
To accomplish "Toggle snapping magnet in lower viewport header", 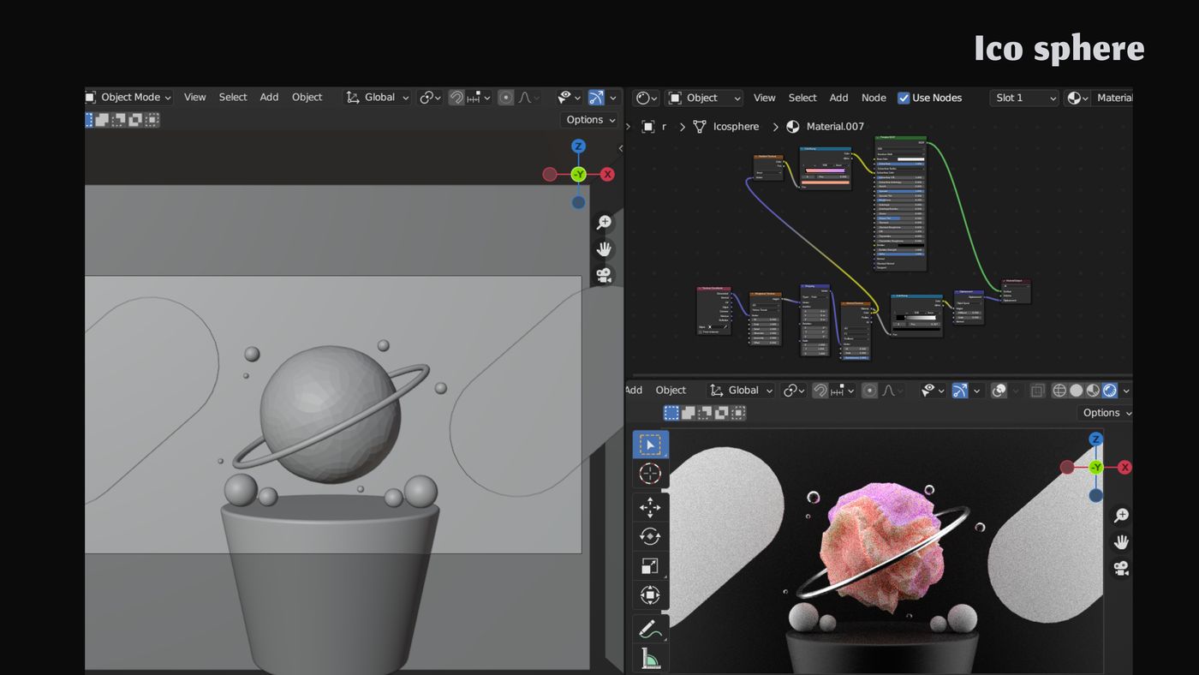I will (820, 391).
